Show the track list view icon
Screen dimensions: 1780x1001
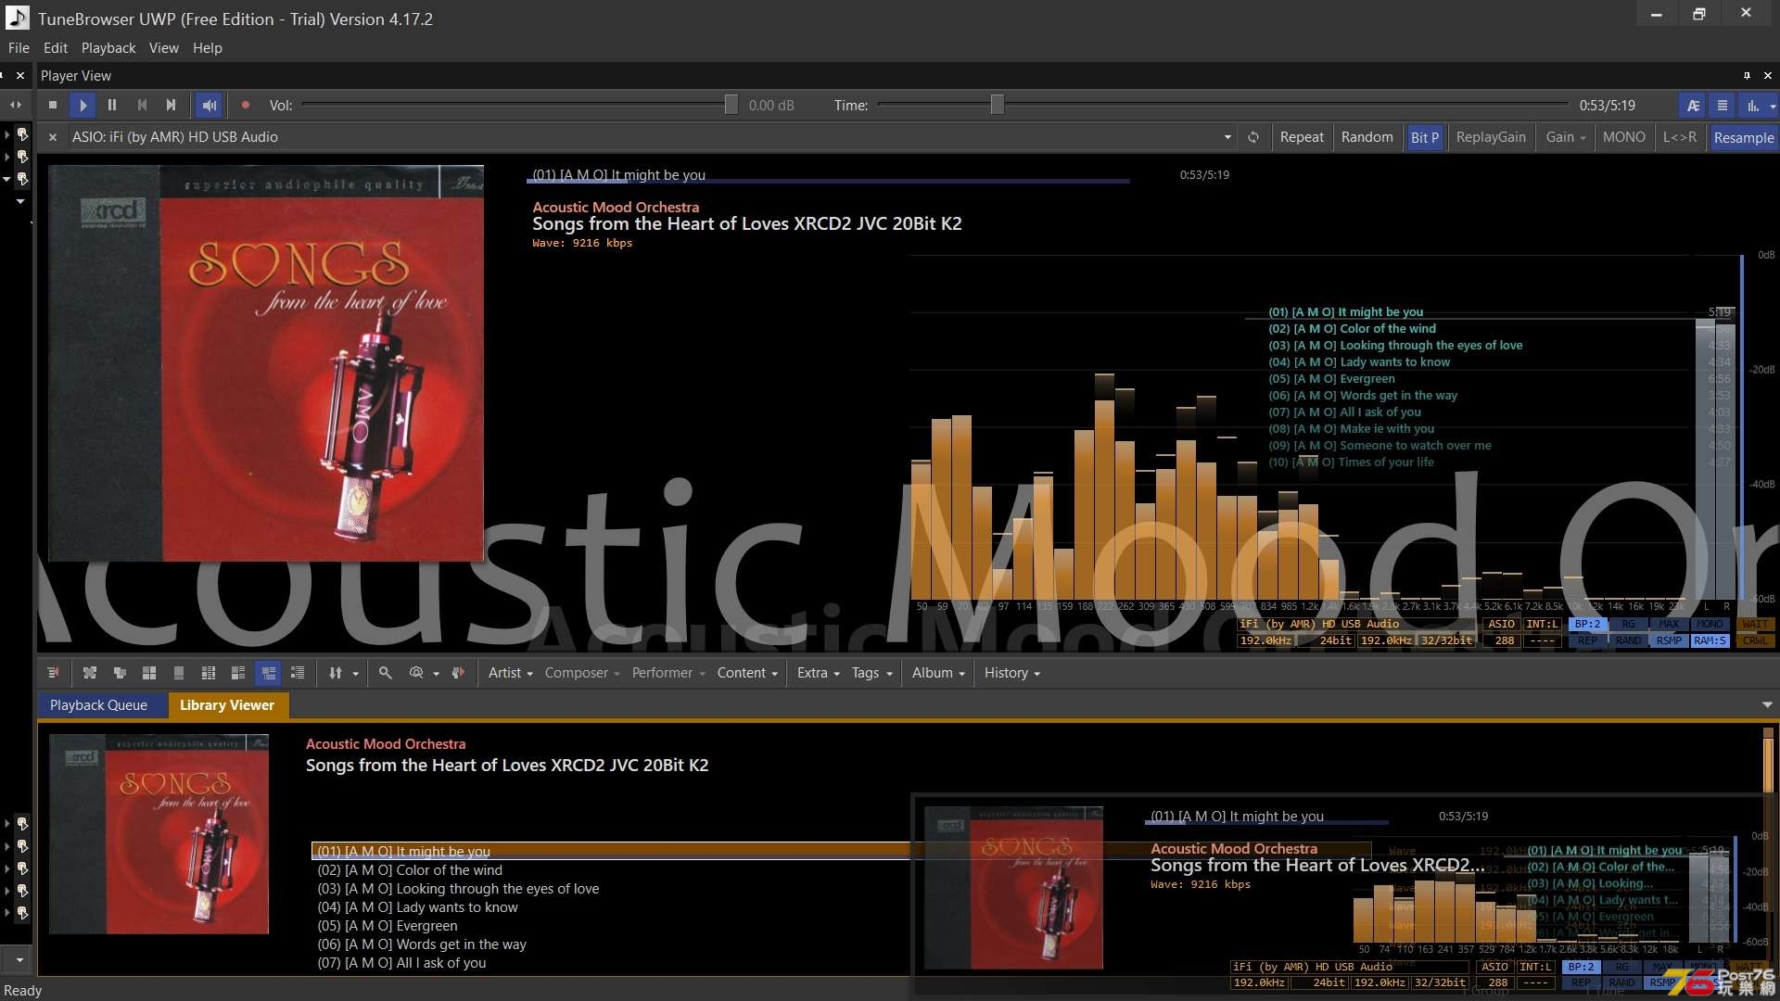pos(1723,106)
